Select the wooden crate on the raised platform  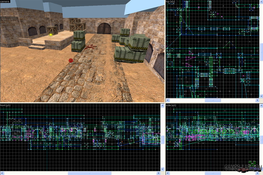click(52, 30)
